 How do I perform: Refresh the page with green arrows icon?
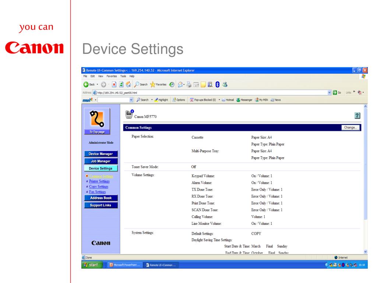tap(121, 84)
